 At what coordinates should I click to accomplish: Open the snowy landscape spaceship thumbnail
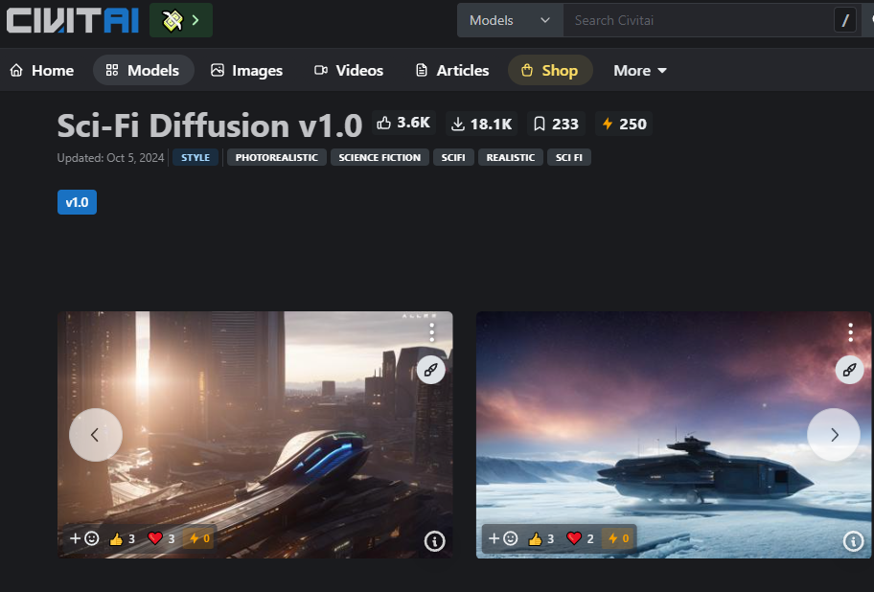(674, 434)
